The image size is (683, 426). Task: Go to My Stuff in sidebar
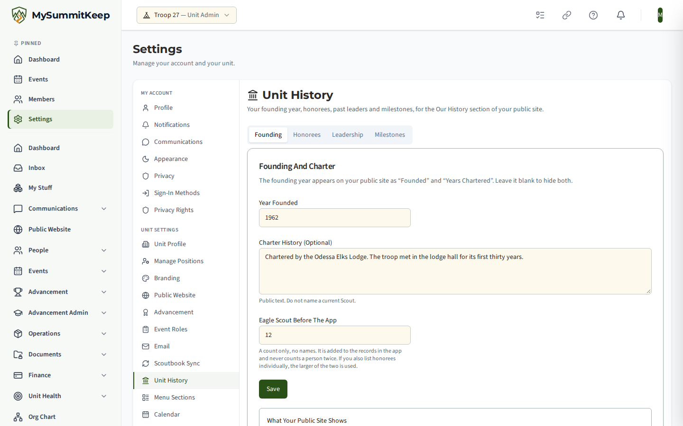(x=61, y=188)
